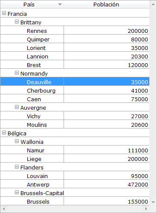Select the Quimper city row
The height and width of the screenshot is (213, 157).
[75, 39]
